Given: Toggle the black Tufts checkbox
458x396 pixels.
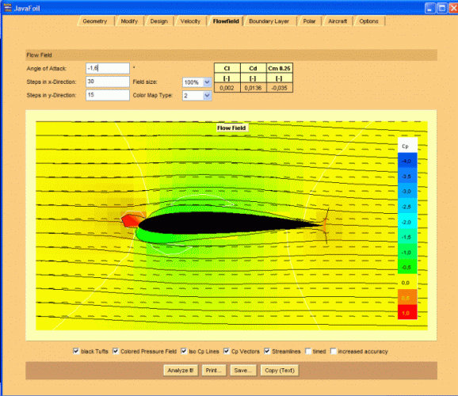Looking at the screenshot, I should tap(76, 351).
